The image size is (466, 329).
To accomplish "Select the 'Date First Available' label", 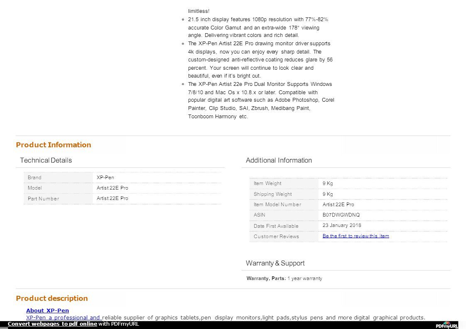I will 276,226.
